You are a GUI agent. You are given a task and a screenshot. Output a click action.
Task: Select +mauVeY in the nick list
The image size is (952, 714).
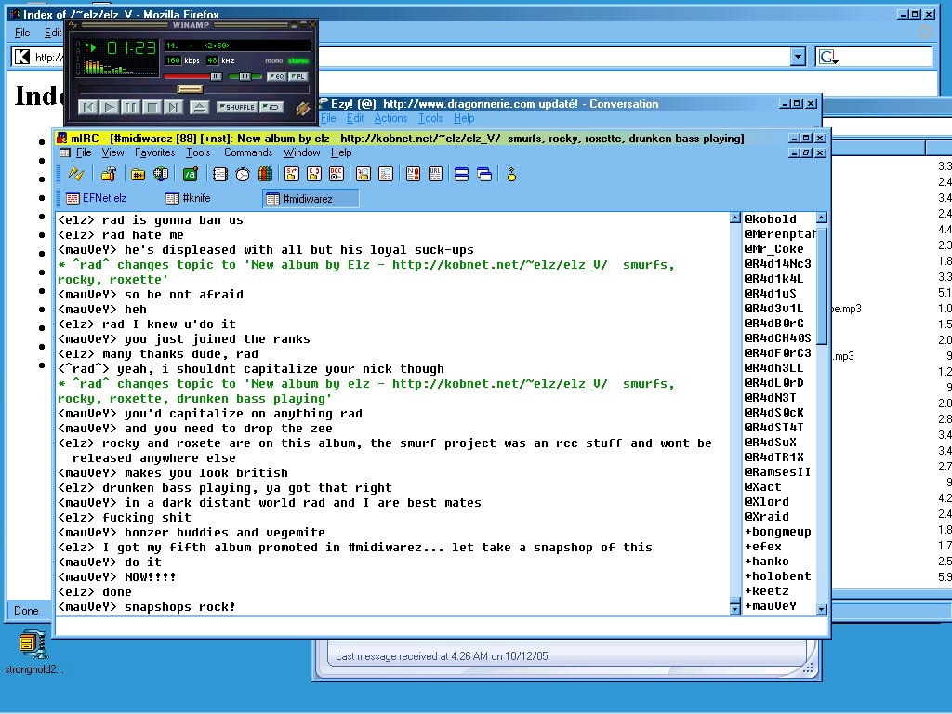click(x=770, y=606)
